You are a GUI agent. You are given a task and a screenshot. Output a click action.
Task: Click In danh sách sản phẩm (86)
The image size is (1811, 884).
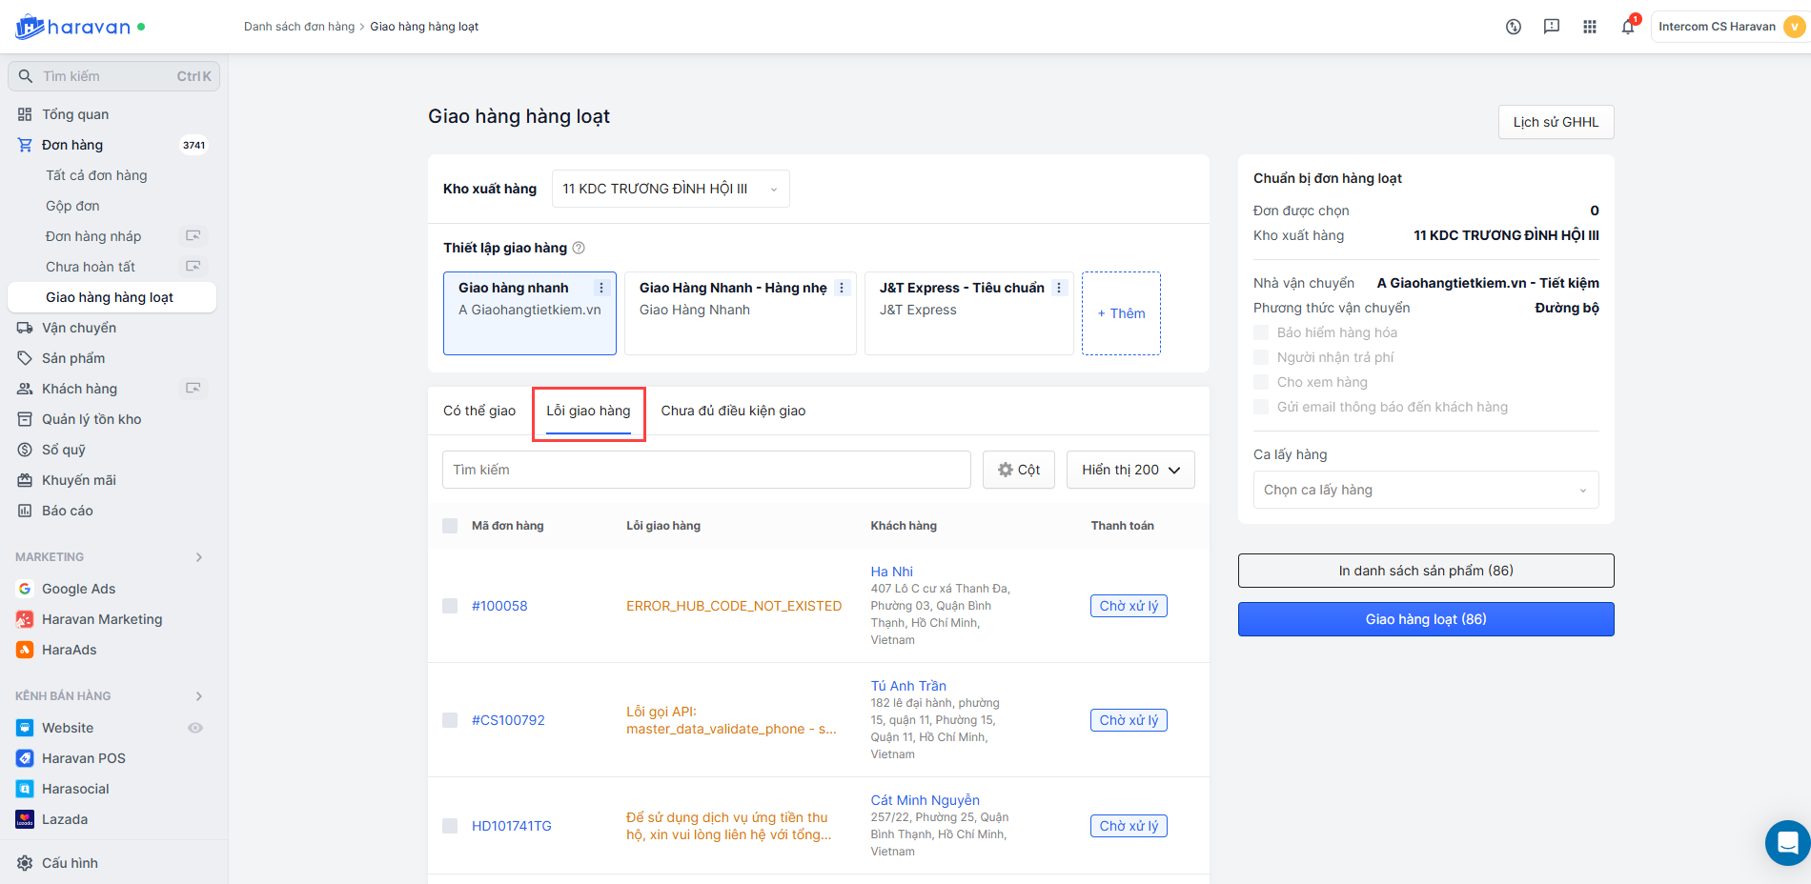tap(1426, 571)
